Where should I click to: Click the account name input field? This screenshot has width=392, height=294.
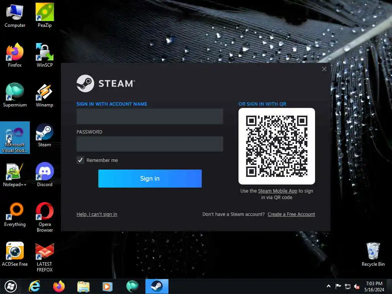point(150,116)
